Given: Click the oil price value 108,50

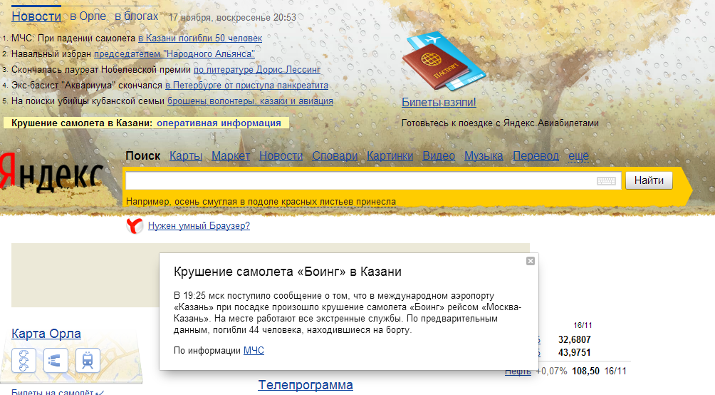Looking at the screenshot, I should [x=585, y=371].
